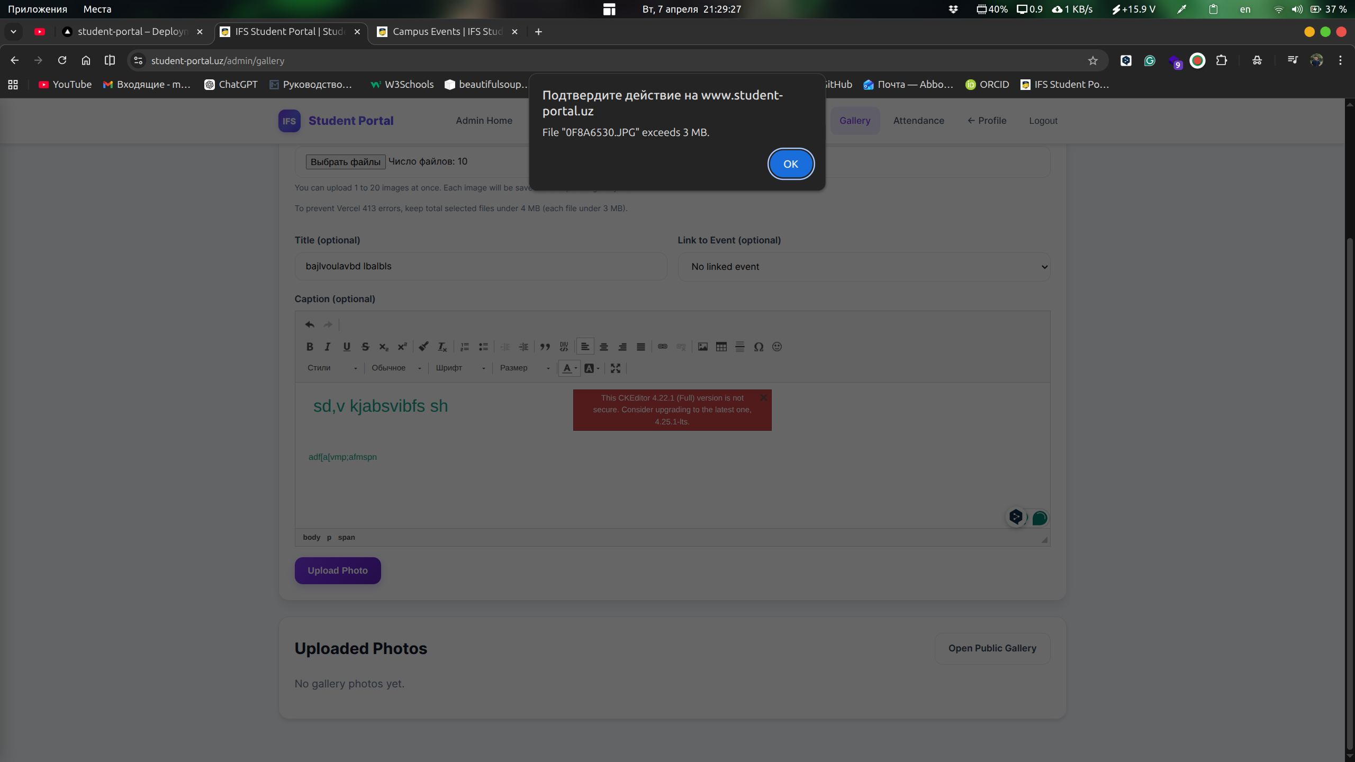Image resolution: width=1355 pixels, height=762 pixels.
Task: Click the Upload Photo button
Action: (x=338, y=570)
